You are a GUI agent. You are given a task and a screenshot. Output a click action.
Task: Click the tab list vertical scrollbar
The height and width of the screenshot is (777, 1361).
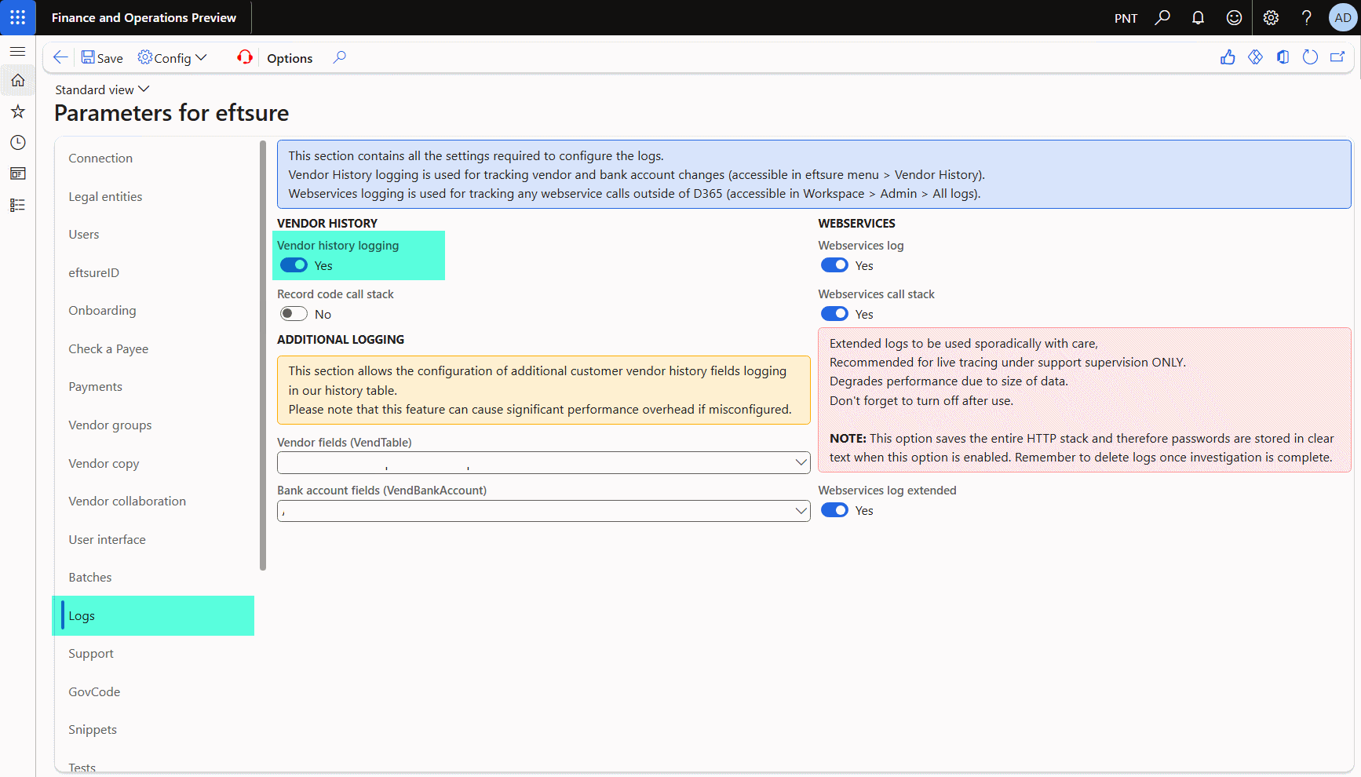(x=263, y=355)
